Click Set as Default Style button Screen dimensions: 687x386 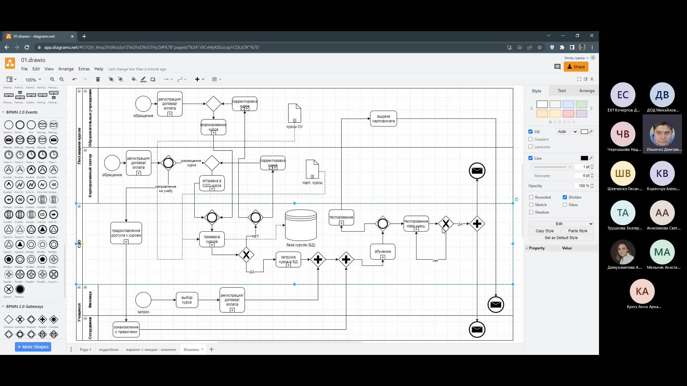561,238
